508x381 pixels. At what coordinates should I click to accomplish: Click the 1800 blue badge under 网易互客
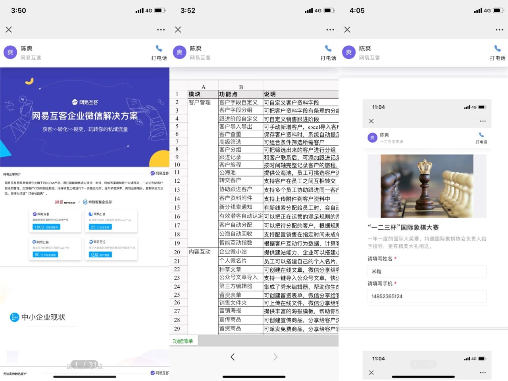click(46, 227)
